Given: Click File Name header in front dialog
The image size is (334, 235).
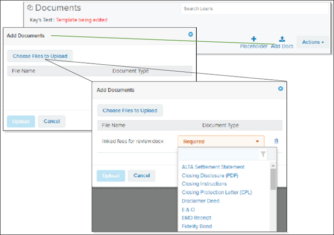Looking at the screenshot, I should click(x=113, y=125).
